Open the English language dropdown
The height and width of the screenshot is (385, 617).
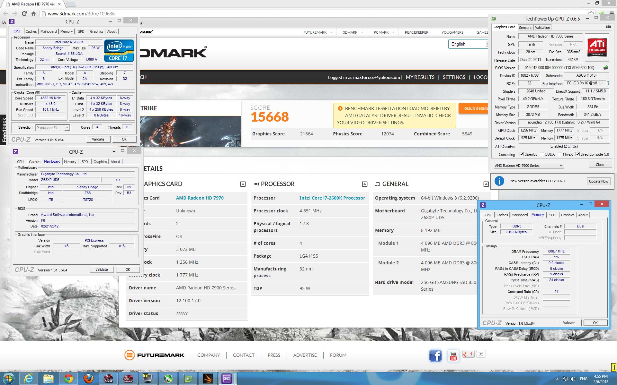pyautogui.click(x=468, y=44)
